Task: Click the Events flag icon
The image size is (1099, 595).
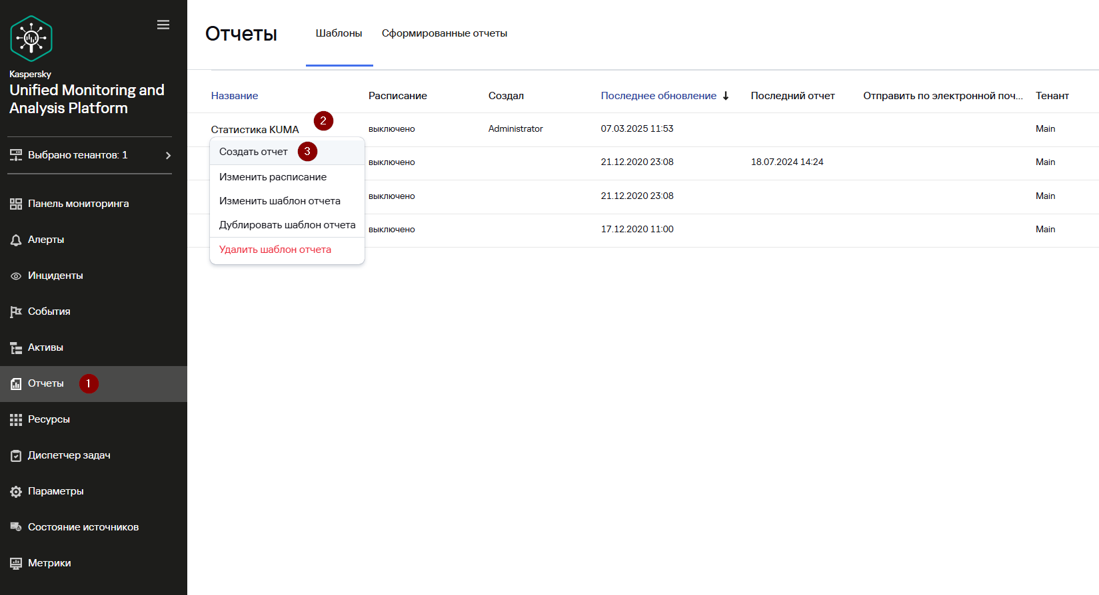Action: pyautogui.click(x=16, y=312)
